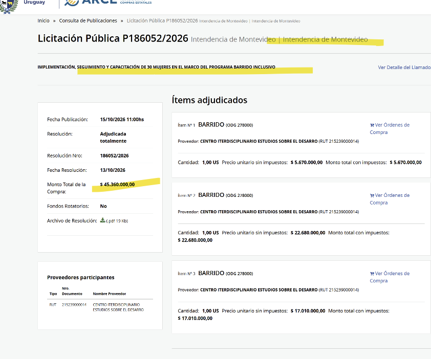Select Proveedores participantes heading
The height and width of the screenshot is (359, 431).
[x=81, y=277]
